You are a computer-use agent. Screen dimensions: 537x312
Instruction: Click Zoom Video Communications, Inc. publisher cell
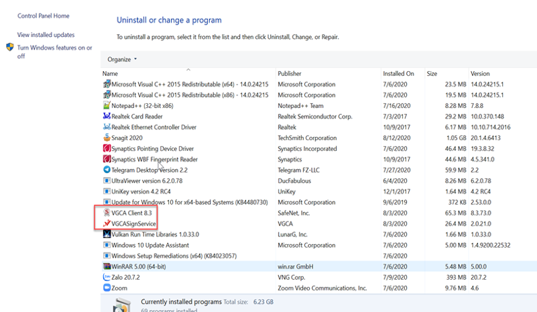[322, 288]
